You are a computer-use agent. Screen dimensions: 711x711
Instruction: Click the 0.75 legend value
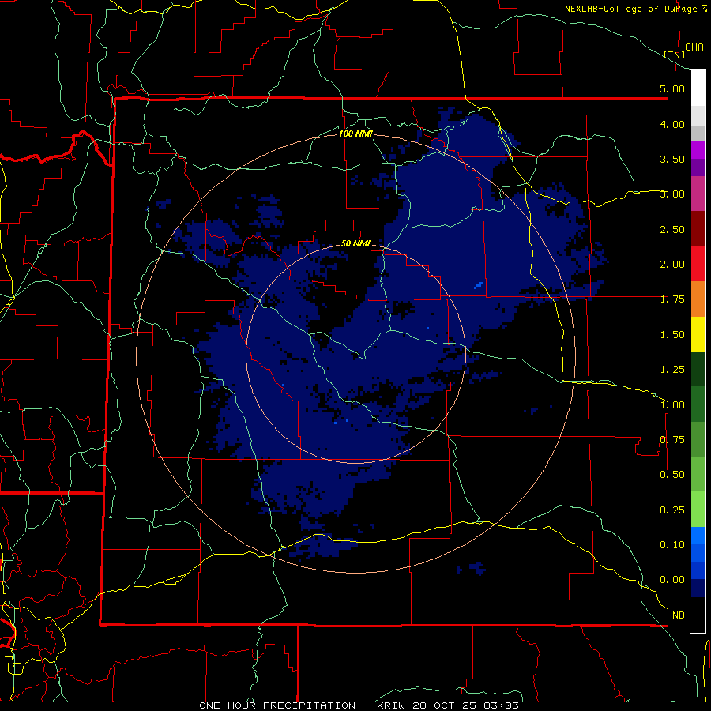click(x=672, y=440)
